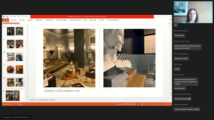Image resolution: width=214 pixels, height=120 pixels.
Task: Click the message about splitting the presentation
Action: 188,47
